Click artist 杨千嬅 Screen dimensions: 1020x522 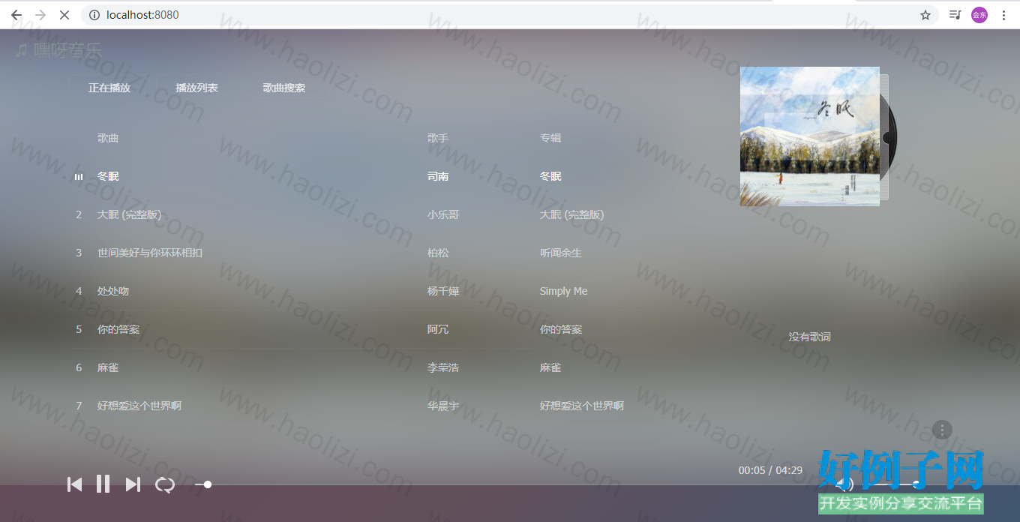coord(443,291)
